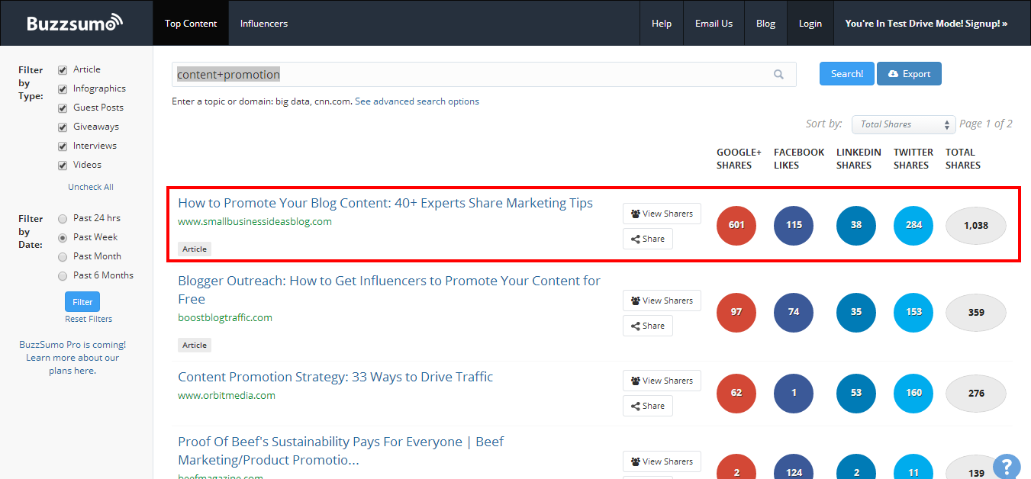Click the content+promotion search field
This screenshot has width=1031, height=479.
coord(473,74)
